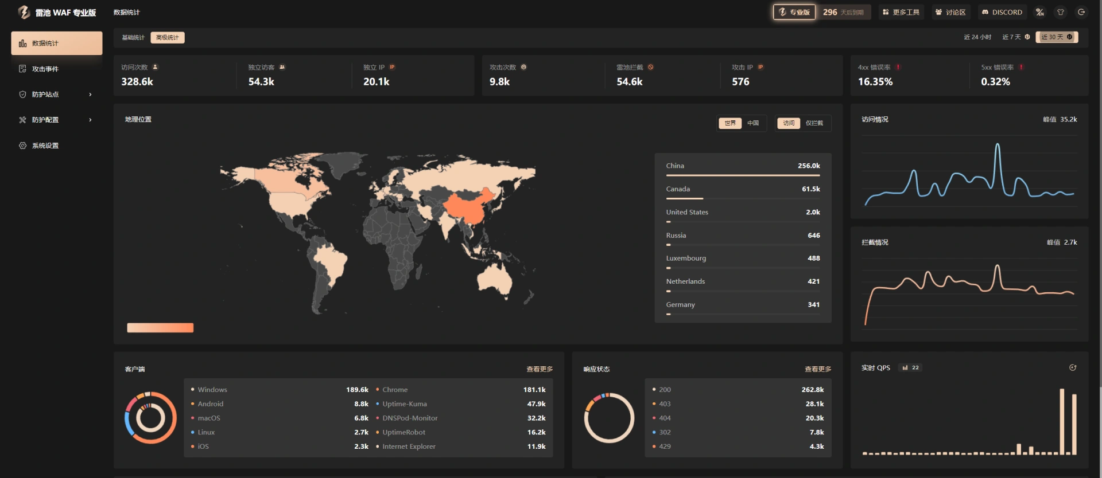Click the refresh icon in 实时 QPS panel
Viewport: 1102px width, 478px height.
click(1073, 367)
